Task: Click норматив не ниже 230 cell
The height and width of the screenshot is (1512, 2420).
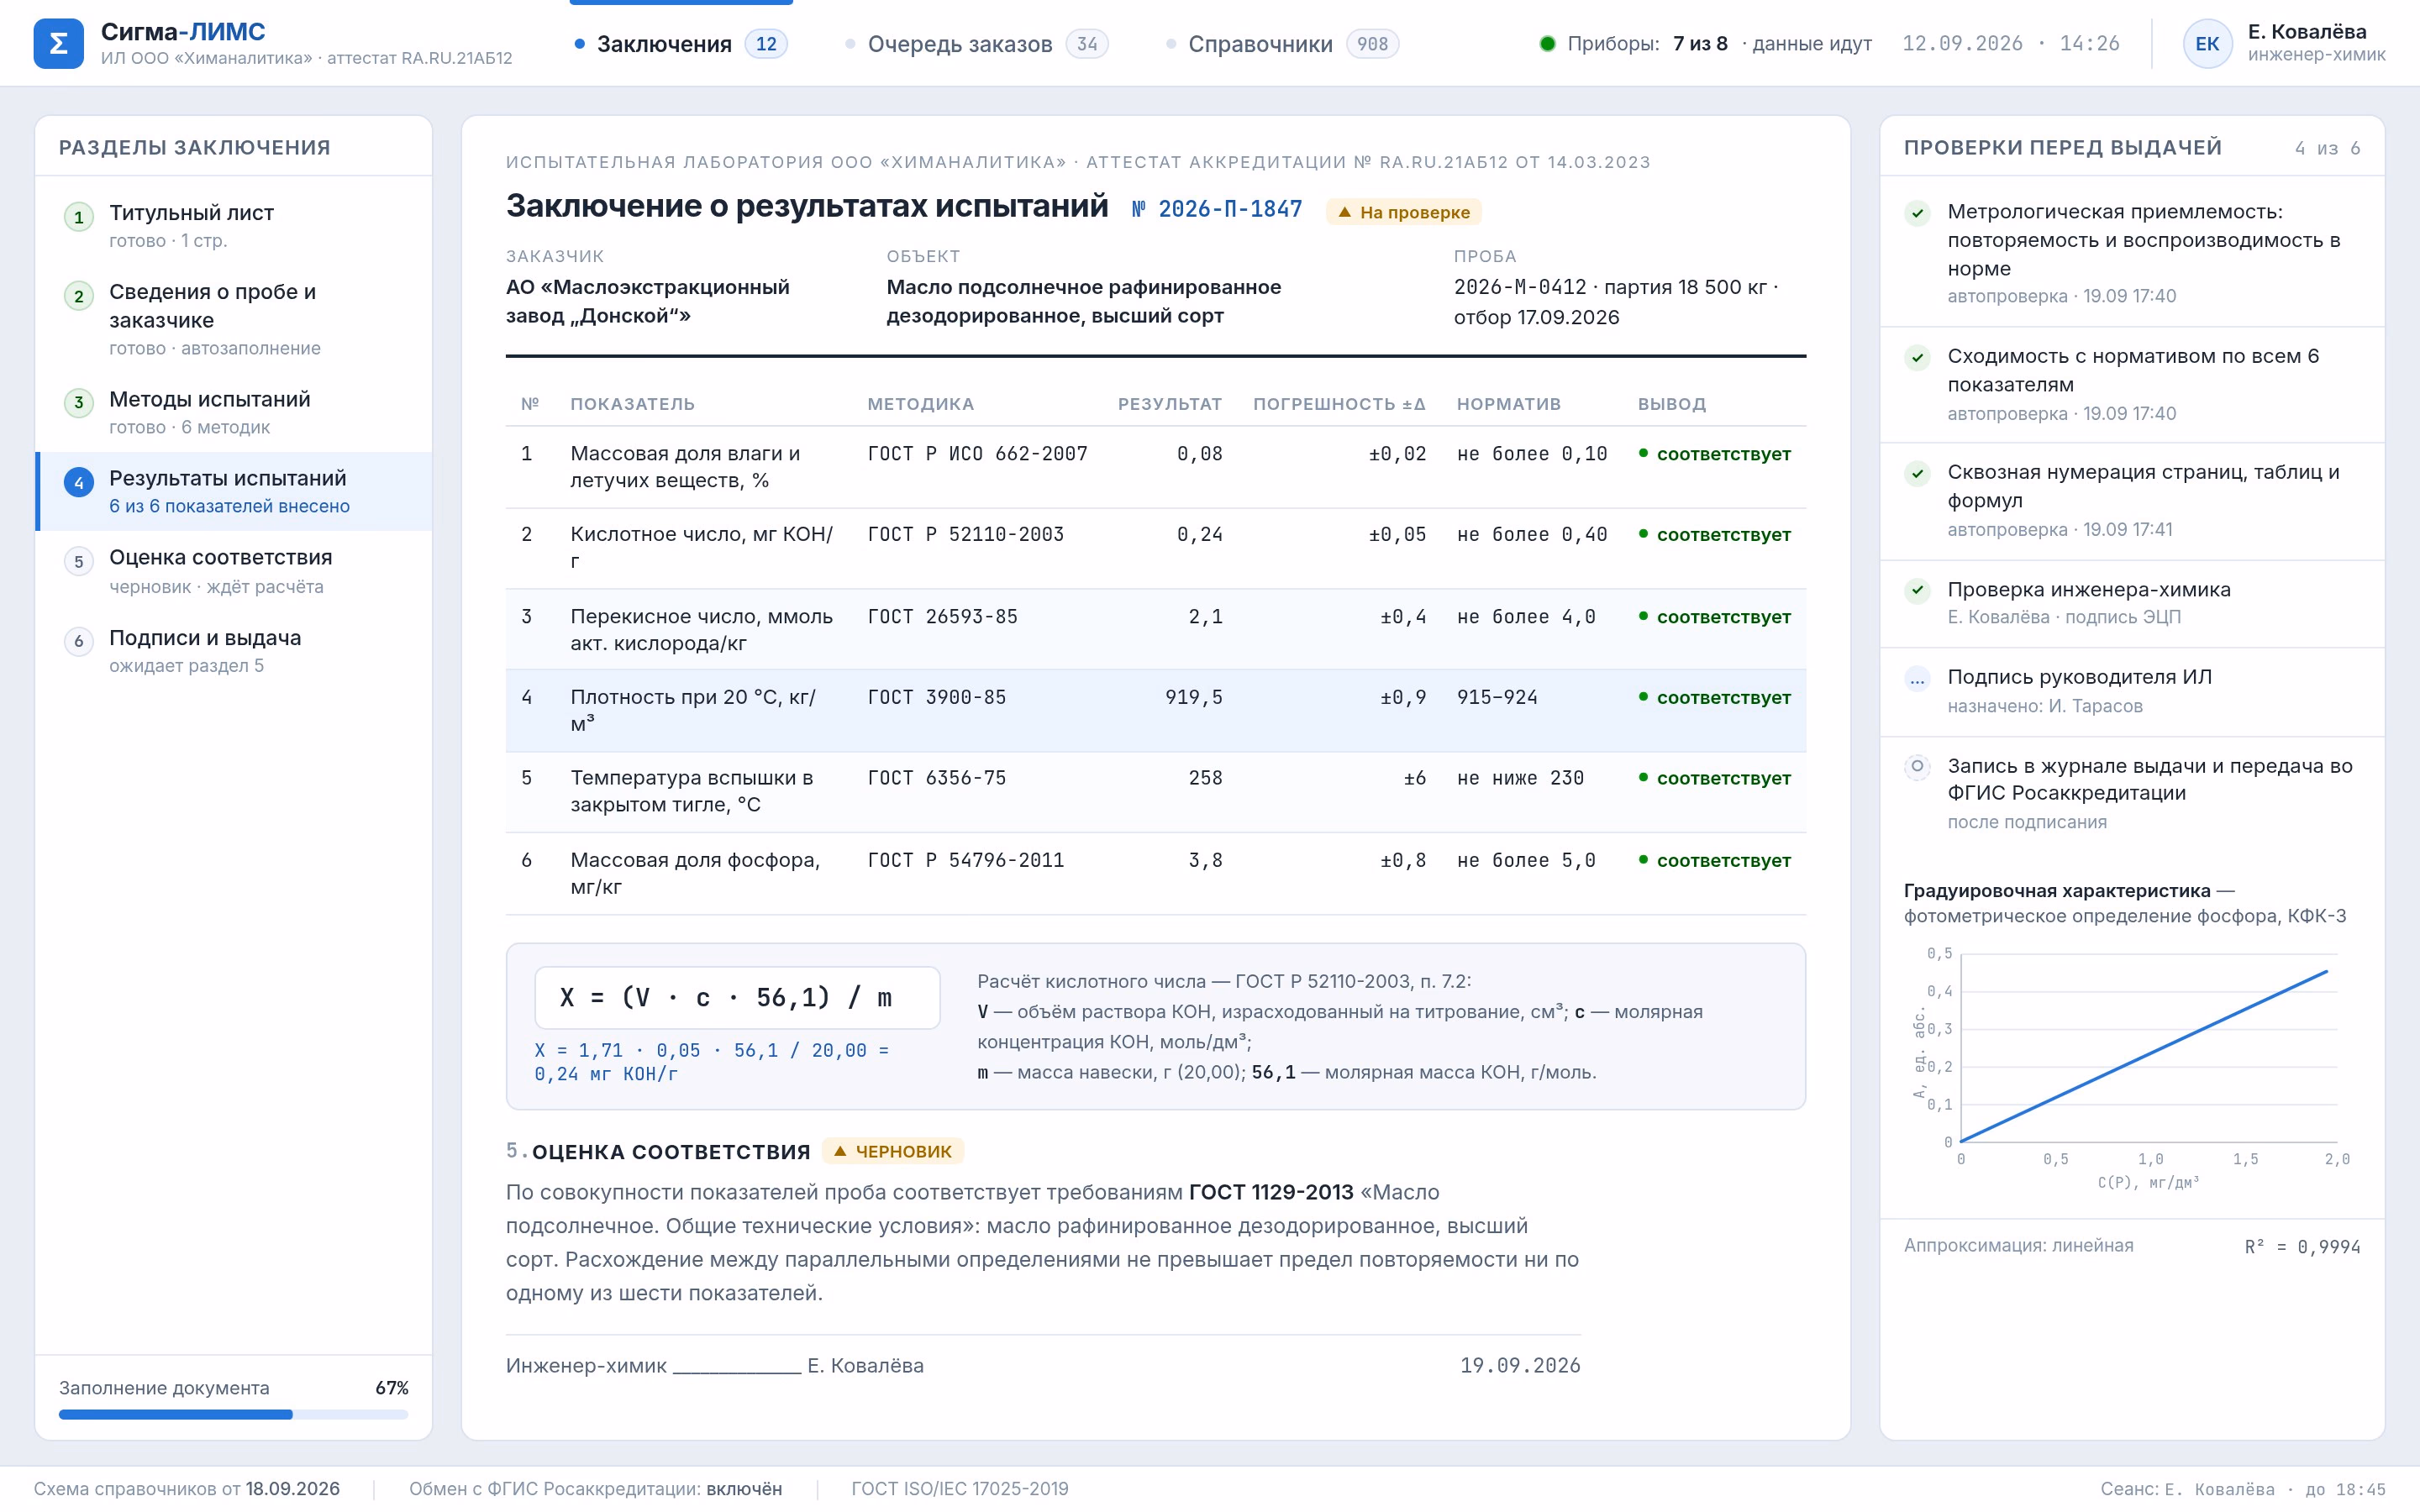Action: click(x=1520, y=778)
